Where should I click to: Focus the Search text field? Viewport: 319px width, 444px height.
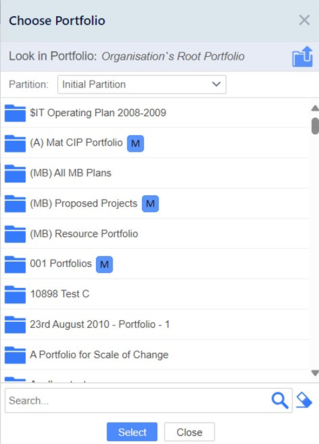tap(137, 400)
